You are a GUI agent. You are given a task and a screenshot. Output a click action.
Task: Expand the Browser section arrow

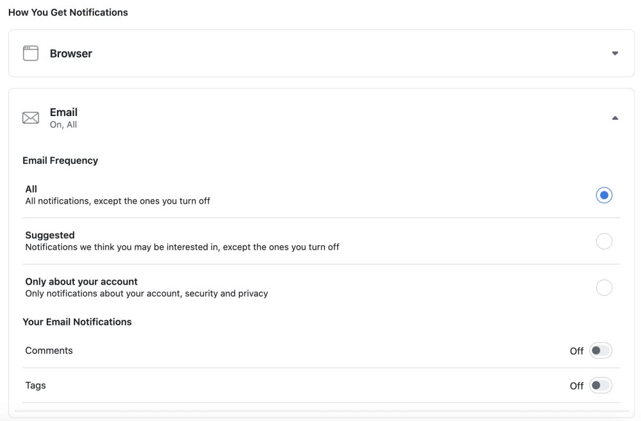pos(615,53)
